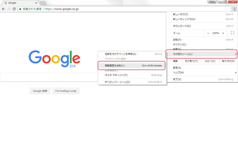
Task: Click into the Google search box
Action: (x=49, y=77)
